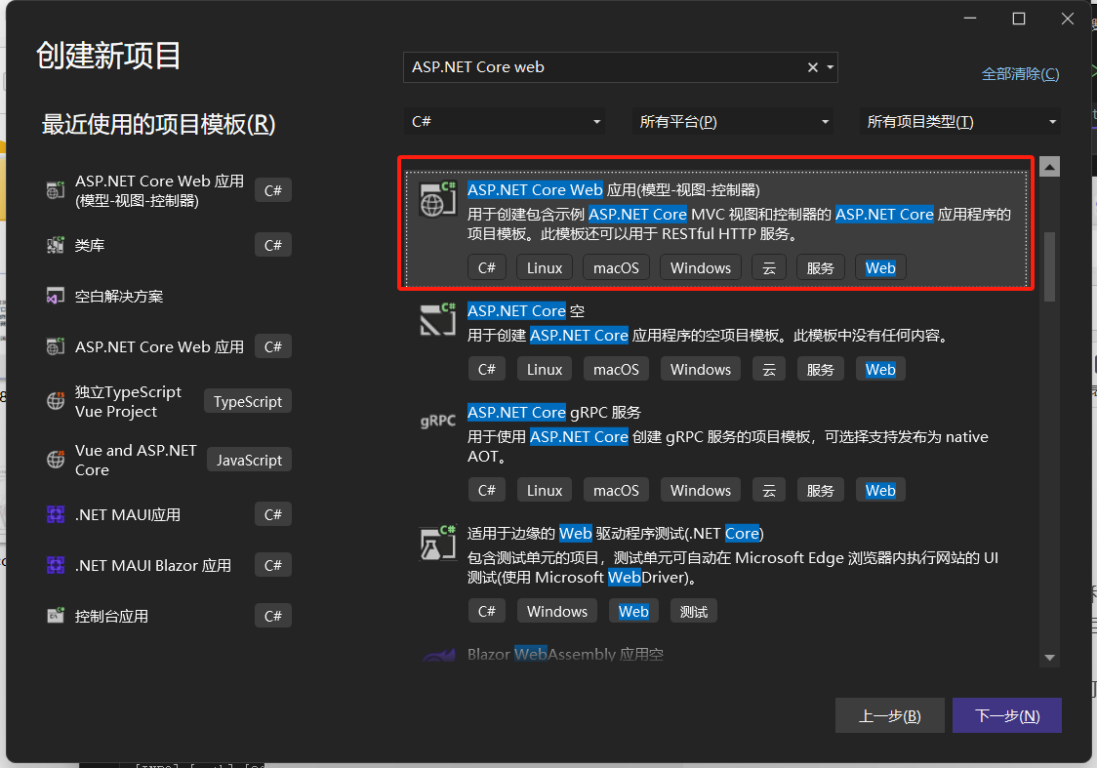The height and width of the screenshot is (768, 1097).
Task: Click the .NET MAUI Blazor 应用 icon
Action: coord(56,564)
